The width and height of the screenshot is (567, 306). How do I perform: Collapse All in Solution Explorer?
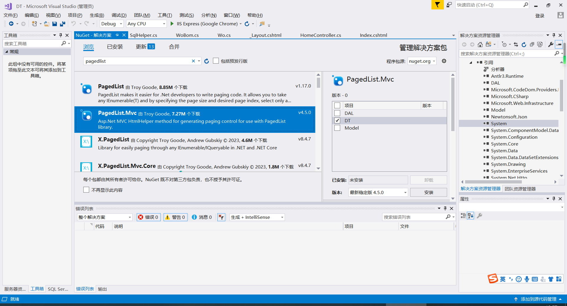tap(532, 44)
